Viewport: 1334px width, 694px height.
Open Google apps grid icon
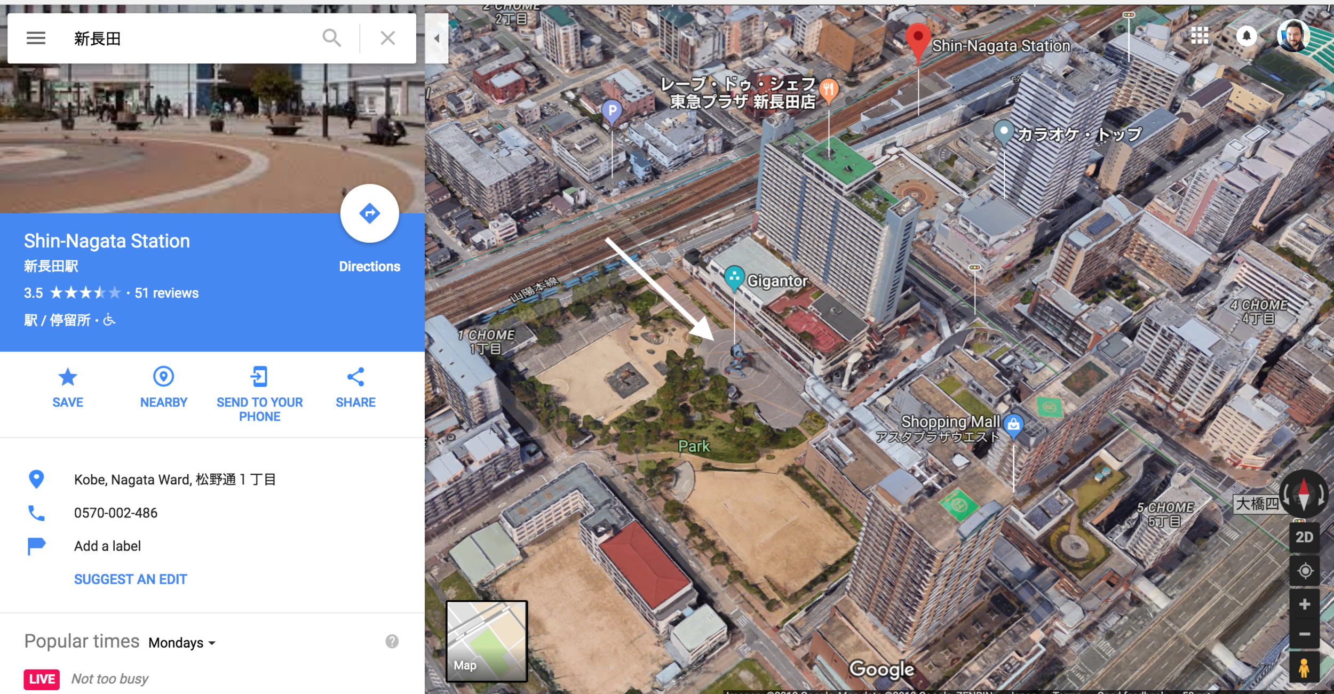[x=1200, y=36]
